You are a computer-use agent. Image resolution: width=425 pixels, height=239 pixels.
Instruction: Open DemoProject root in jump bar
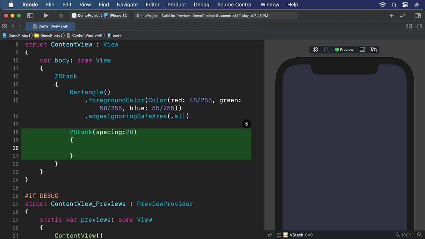pos(16,35)
